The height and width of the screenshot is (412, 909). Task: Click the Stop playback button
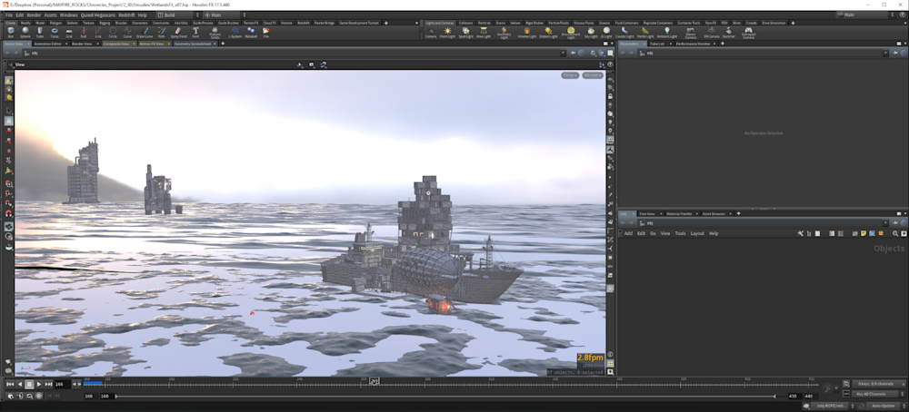tap(30, 384)
